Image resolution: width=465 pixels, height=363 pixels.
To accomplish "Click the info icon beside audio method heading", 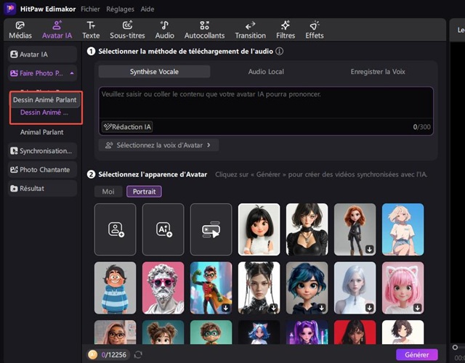I will (x=280, y=52).
